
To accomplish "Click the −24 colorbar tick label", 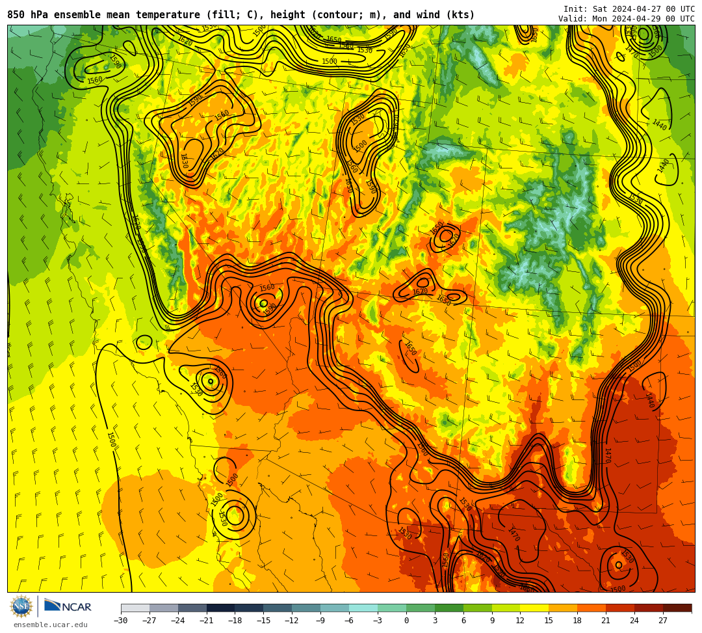I will coord(178,621).
